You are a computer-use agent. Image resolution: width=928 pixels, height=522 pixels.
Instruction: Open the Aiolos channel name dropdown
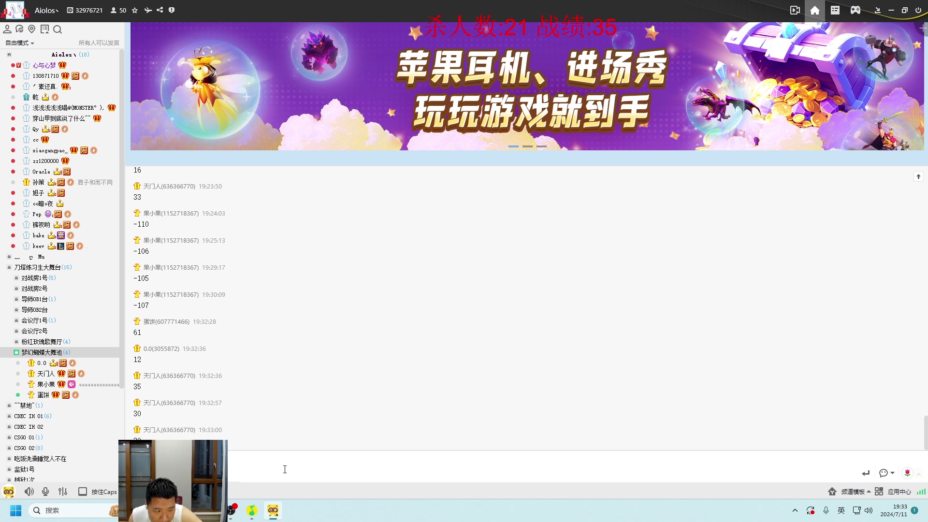[x=46, y=10]
